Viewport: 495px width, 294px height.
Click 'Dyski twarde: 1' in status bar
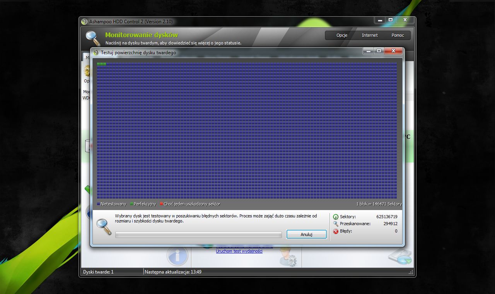[98, 272]
